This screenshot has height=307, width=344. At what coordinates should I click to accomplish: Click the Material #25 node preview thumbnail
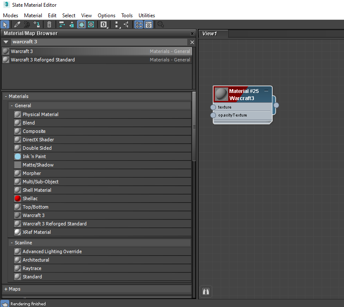pos(221,95)
